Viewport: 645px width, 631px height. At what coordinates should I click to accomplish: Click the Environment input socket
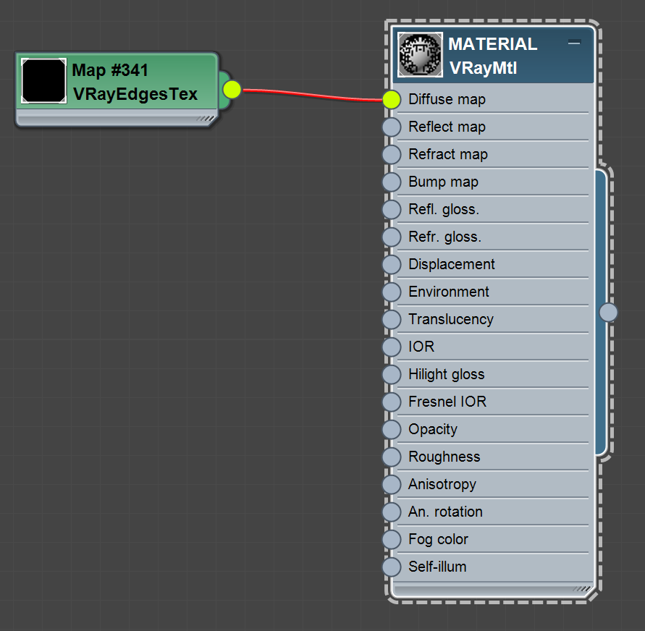click(391, 292)
